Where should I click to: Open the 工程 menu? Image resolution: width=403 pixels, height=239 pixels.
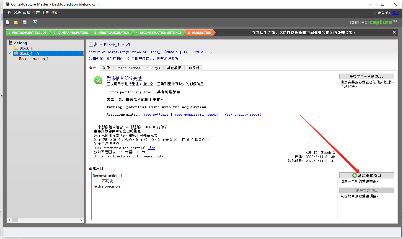point(8,12)
